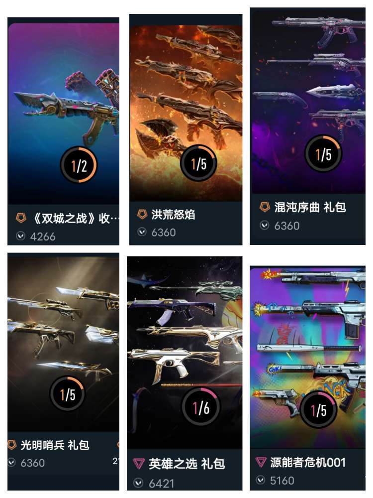Click the tier icon next to 混沌序曲 礼包

(265, 207)
